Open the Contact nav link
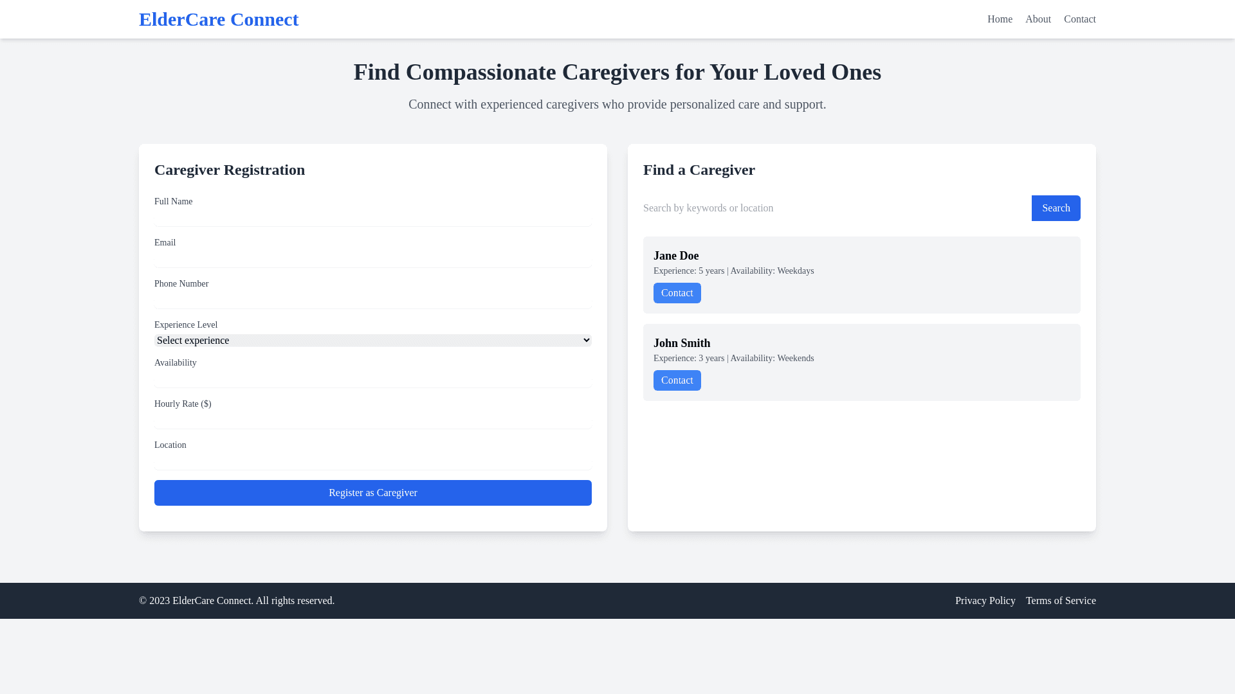 coord(1079,19)
